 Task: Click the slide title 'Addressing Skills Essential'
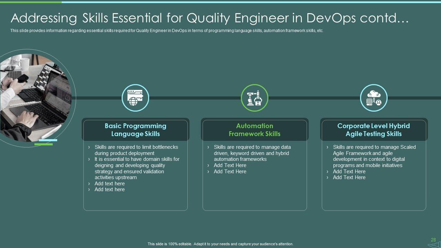209,18
